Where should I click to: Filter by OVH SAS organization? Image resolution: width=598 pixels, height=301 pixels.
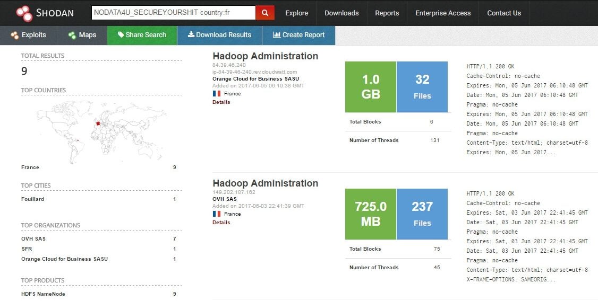click(33, 239)
